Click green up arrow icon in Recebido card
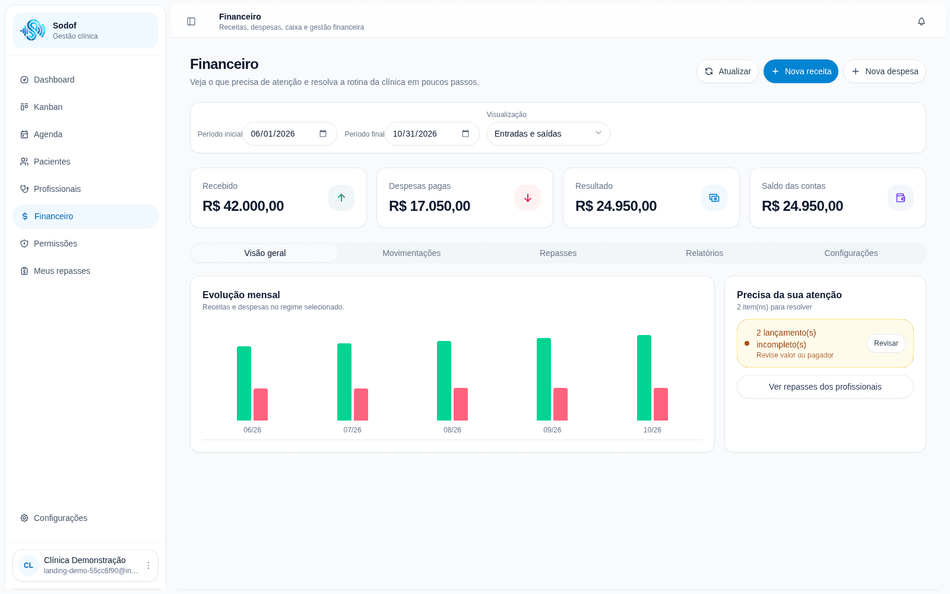This screenshot has height=594, width=950. [x=341, y=198]
